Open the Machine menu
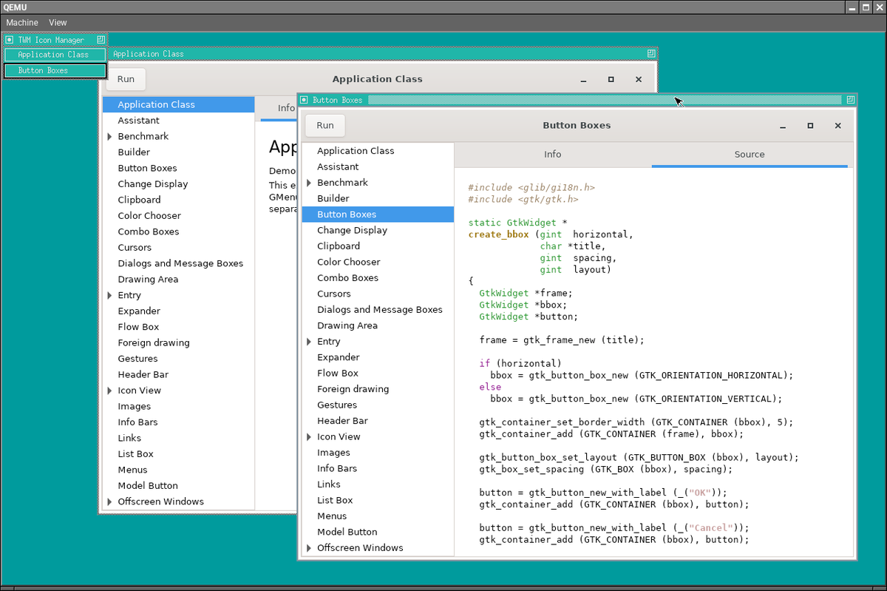This screenshot has height=591, width=887. [21, 22]
